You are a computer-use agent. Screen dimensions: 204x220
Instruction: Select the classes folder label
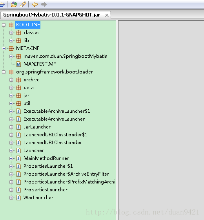(31, 33)
